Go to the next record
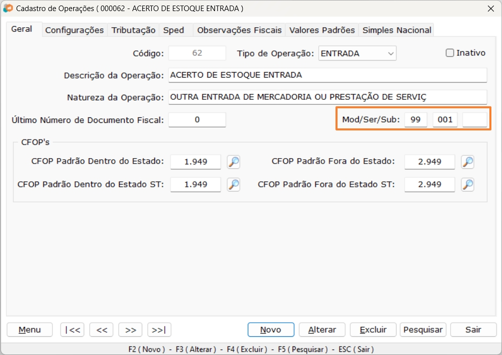The image size is (502, 355). 130,330
